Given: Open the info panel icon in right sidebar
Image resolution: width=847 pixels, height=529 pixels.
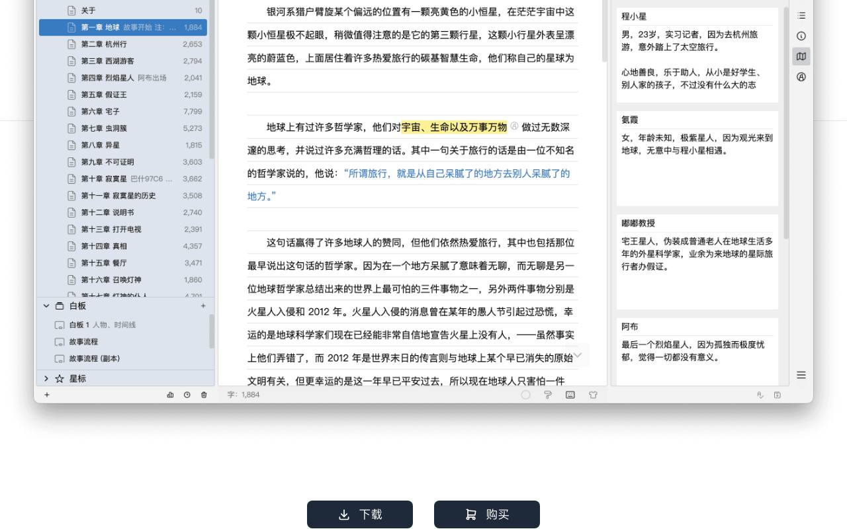Looking at the screenshot, I should (x=801, y=36).
